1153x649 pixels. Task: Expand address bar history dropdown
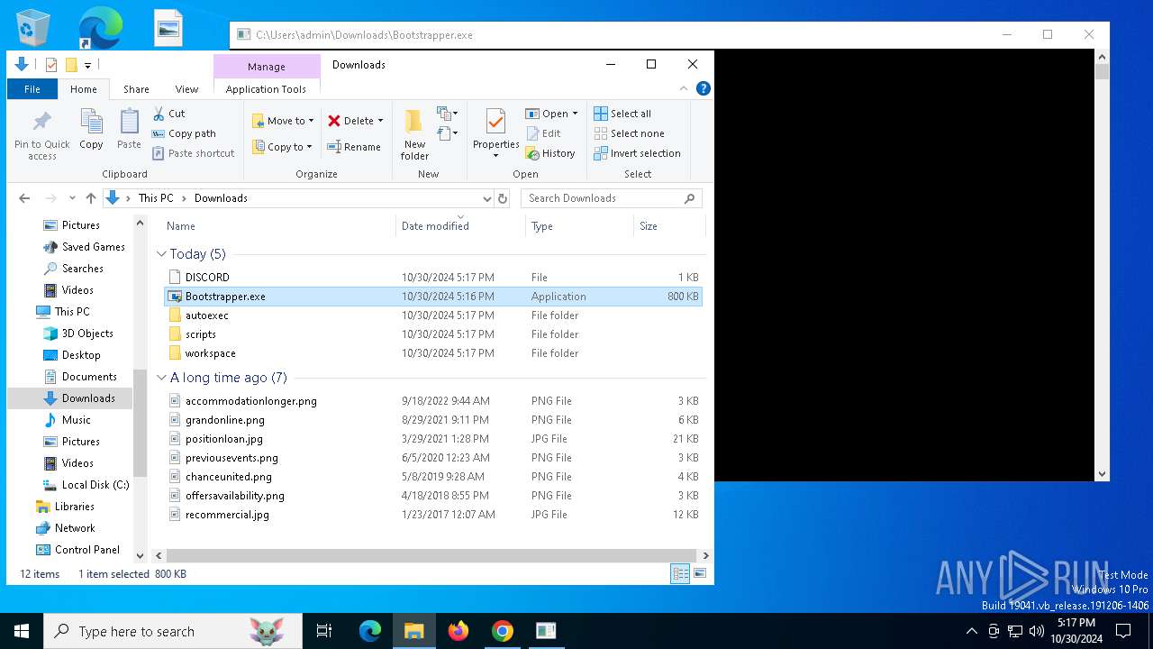487,198
